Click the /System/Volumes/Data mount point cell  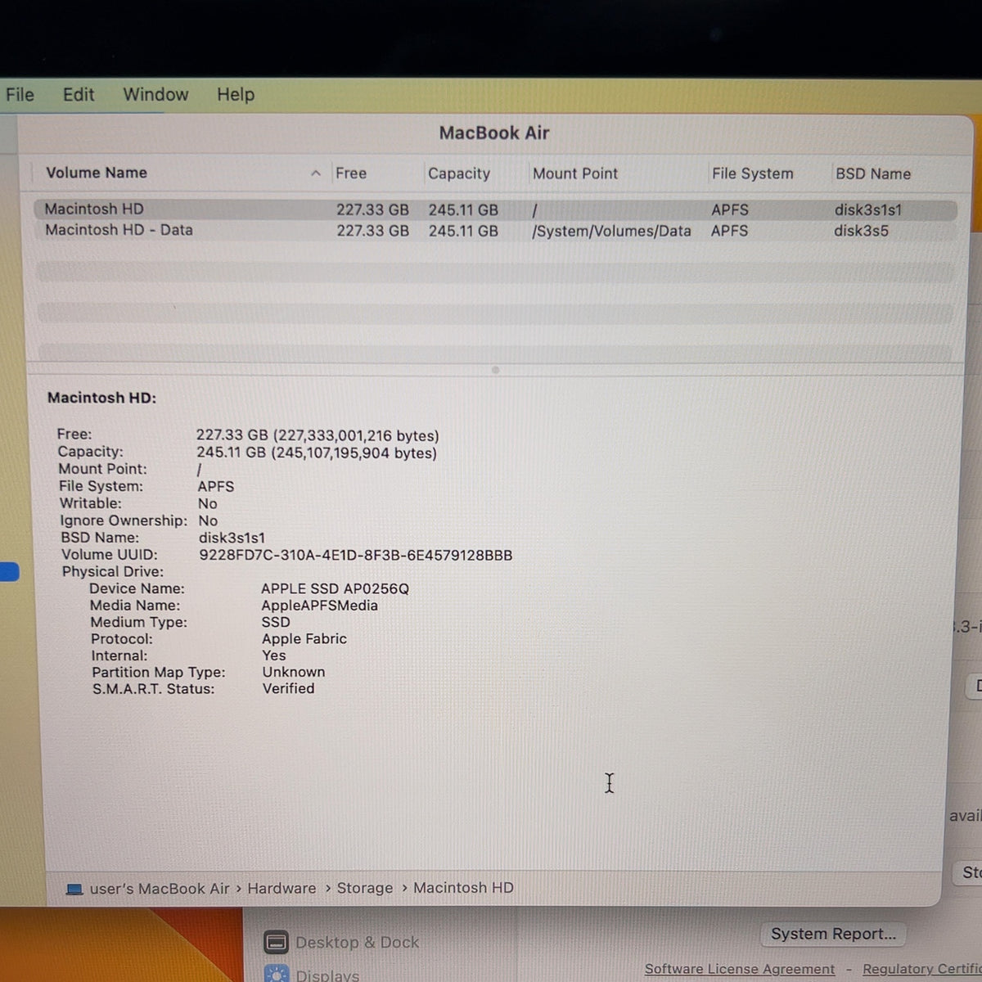(611, 232)
